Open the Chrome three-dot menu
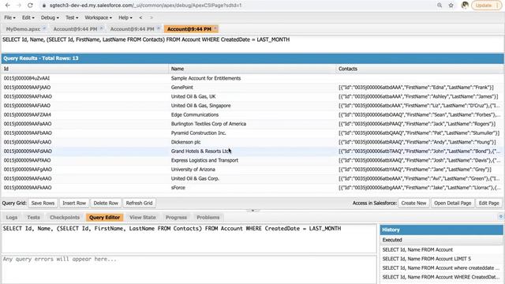This screenshot has width=505, height=284. point(498,6)
